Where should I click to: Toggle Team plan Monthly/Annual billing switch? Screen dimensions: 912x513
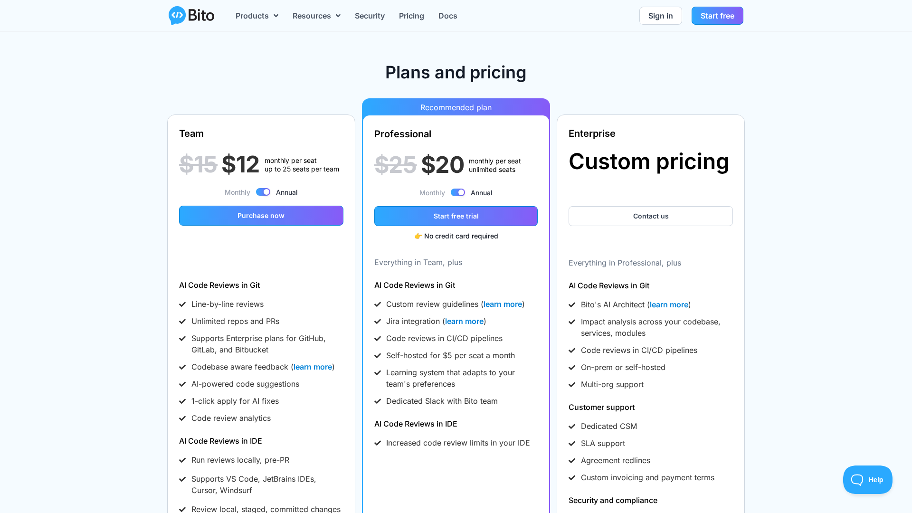(263, 192)
